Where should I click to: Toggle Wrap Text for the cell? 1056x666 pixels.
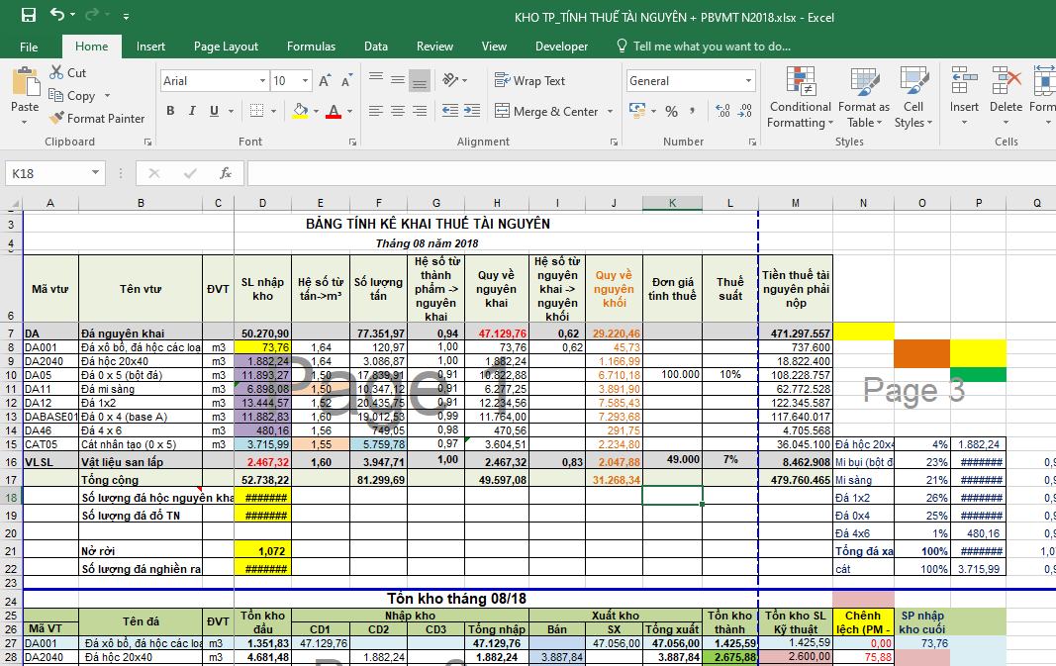[529, 81]
